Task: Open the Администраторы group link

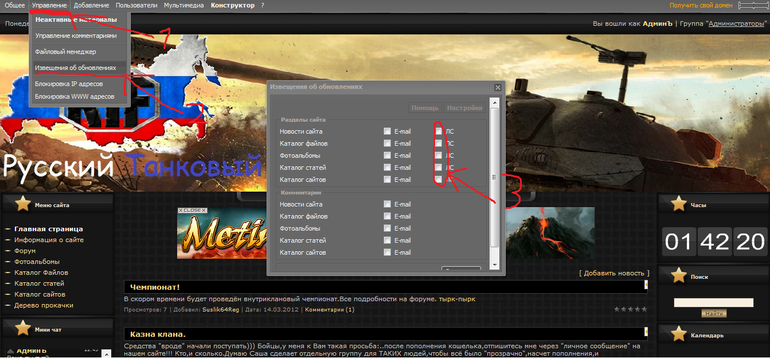Action: coord(736,24)
